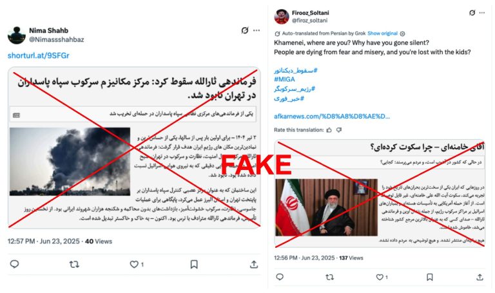Rate the translation thumbs up
This screenshot has width=495, height=293.
[329, 130]
